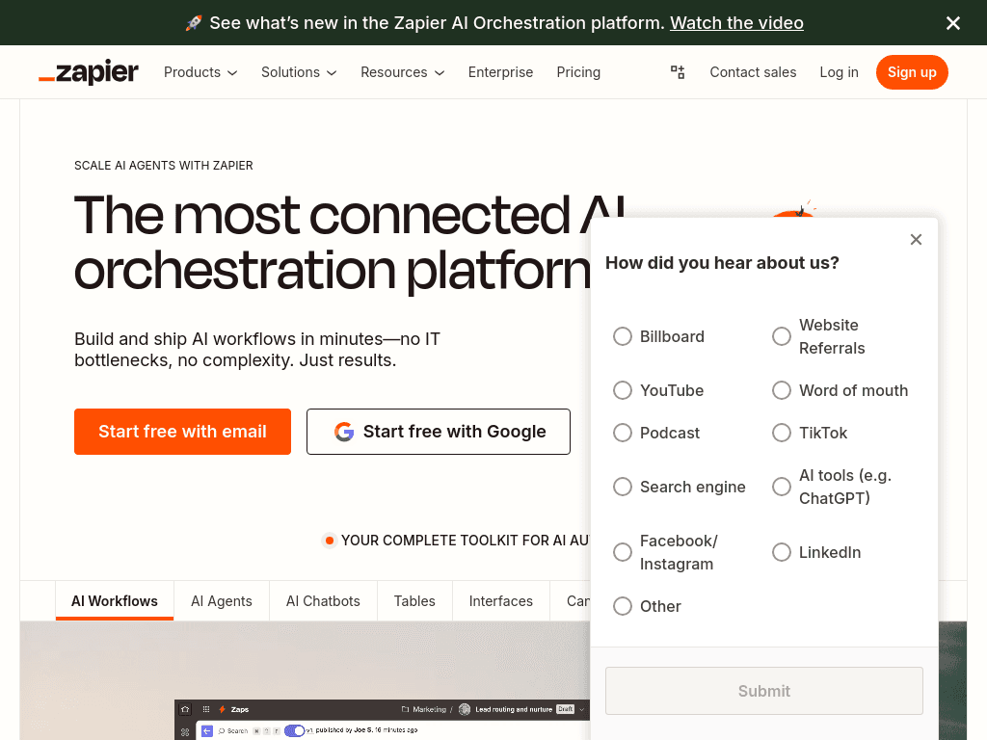This screenshot has height=740, width=987.
Task: Choose the LinkedIn radio option
Action: (782, 552)
